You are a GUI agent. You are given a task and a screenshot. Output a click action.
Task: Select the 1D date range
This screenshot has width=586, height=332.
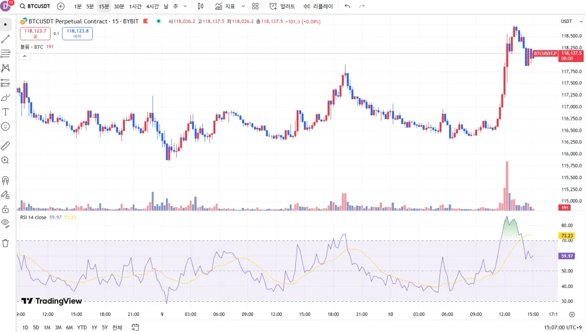pyautogui.click(x=25, y=327)
